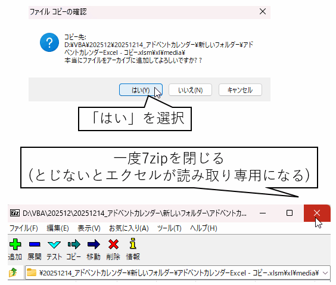Close the 7-Zip window with red X
The width and height of the screenshot is (336, 285).
click(x=317, y=213)
